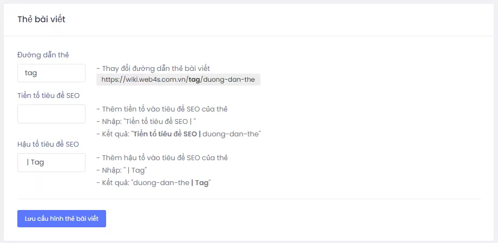This screenshot has width=498, height=243.
Task: Click the prefix "Nhập" example line
Action: (x=149, y=121)
